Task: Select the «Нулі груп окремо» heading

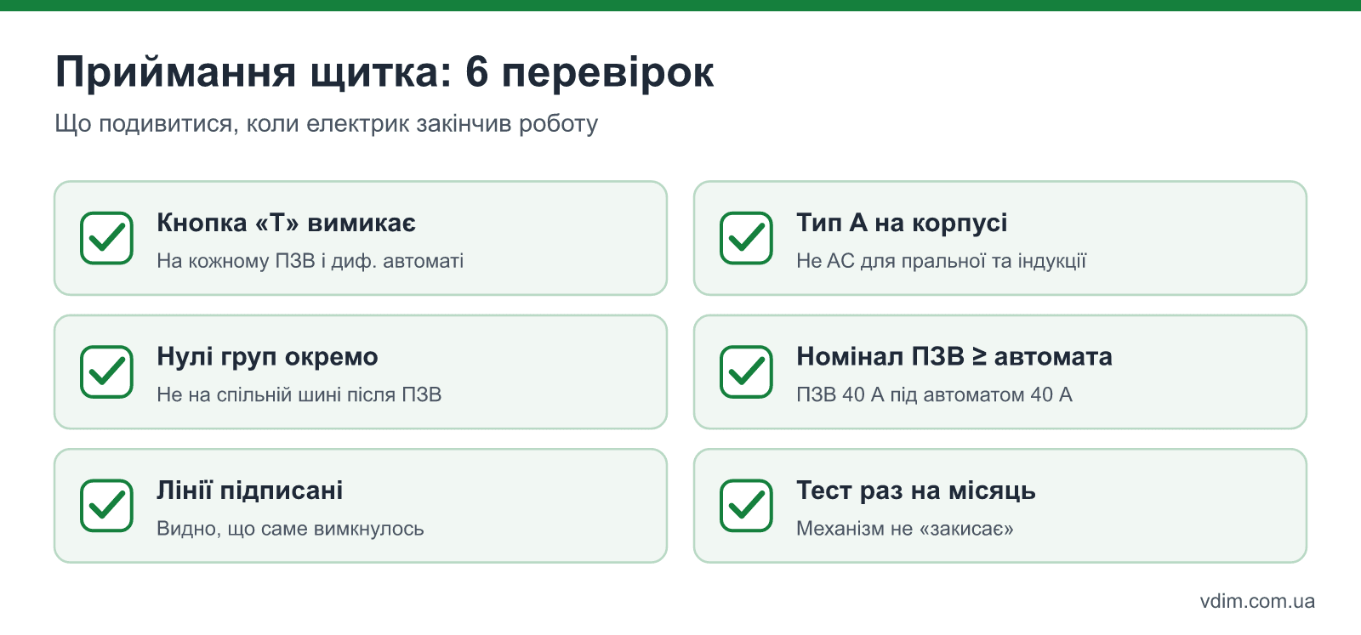Action: pos(267,357)
